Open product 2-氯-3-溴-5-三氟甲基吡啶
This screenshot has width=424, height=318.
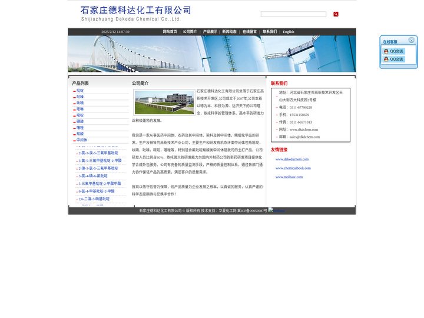98,153
